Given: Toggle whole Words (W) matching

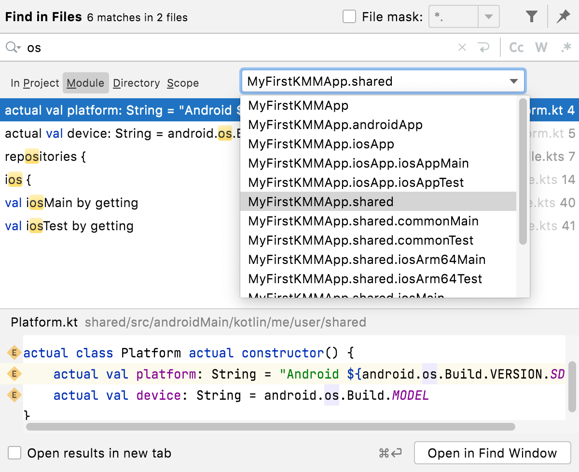Looking at the screenshot, I should pyautogui.click(x=541, y=48).
